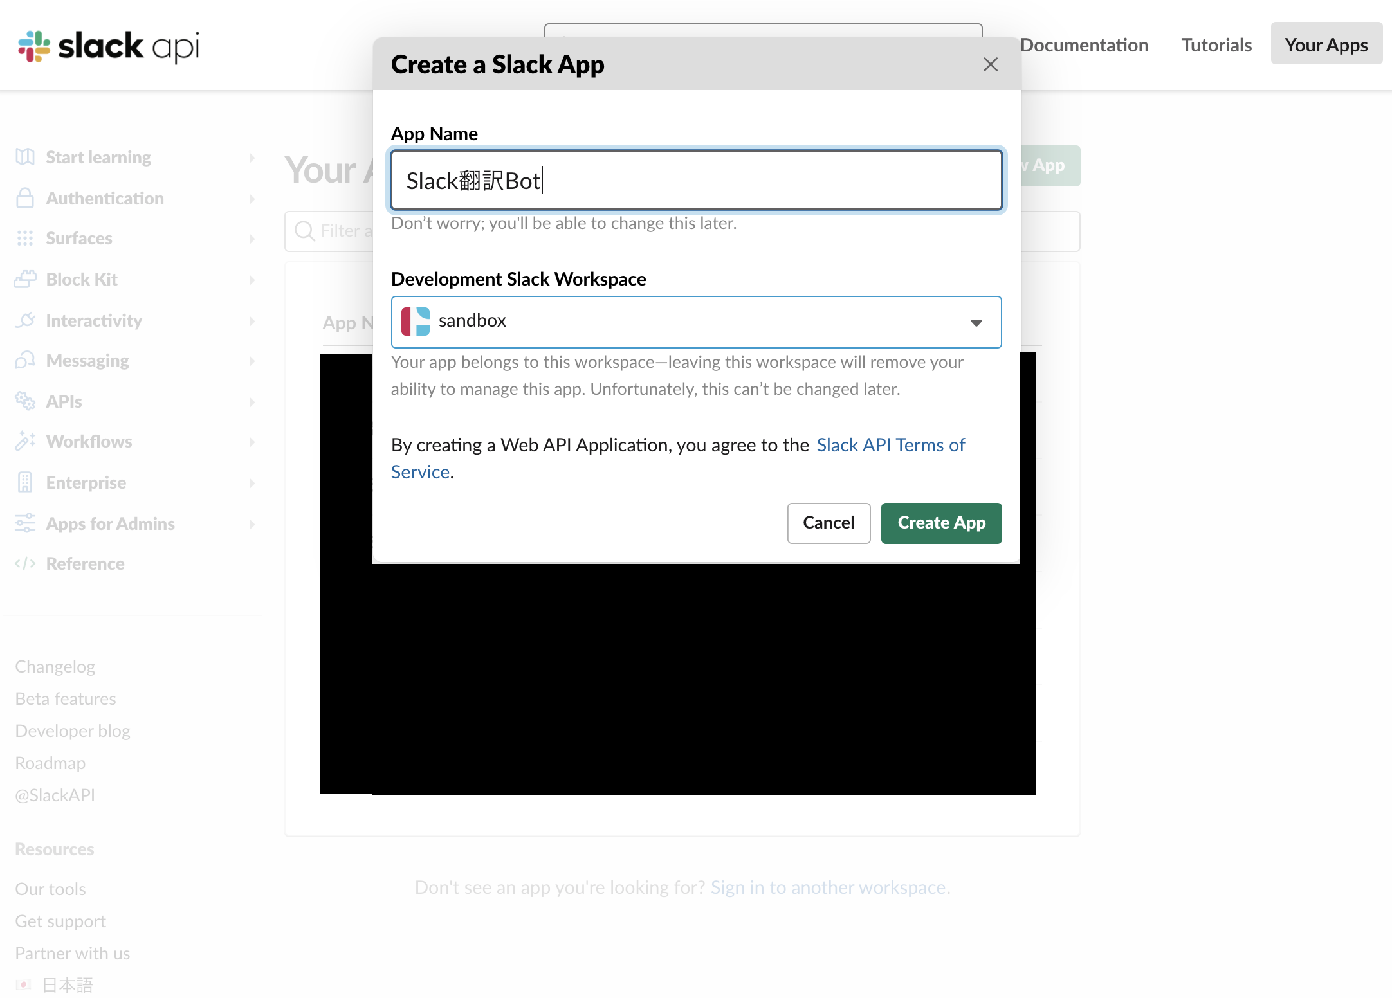
Task: Expand the Authentication section arrow
Action: [252, 199]
